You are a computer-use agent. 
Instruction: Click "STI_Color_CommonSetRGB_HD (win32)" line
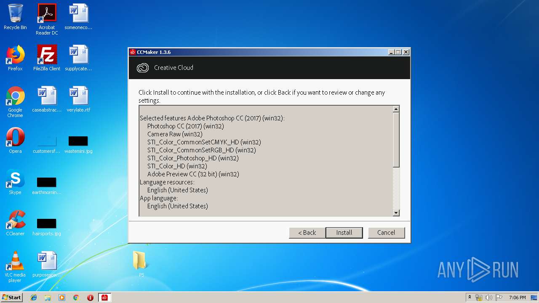point(202,150)
